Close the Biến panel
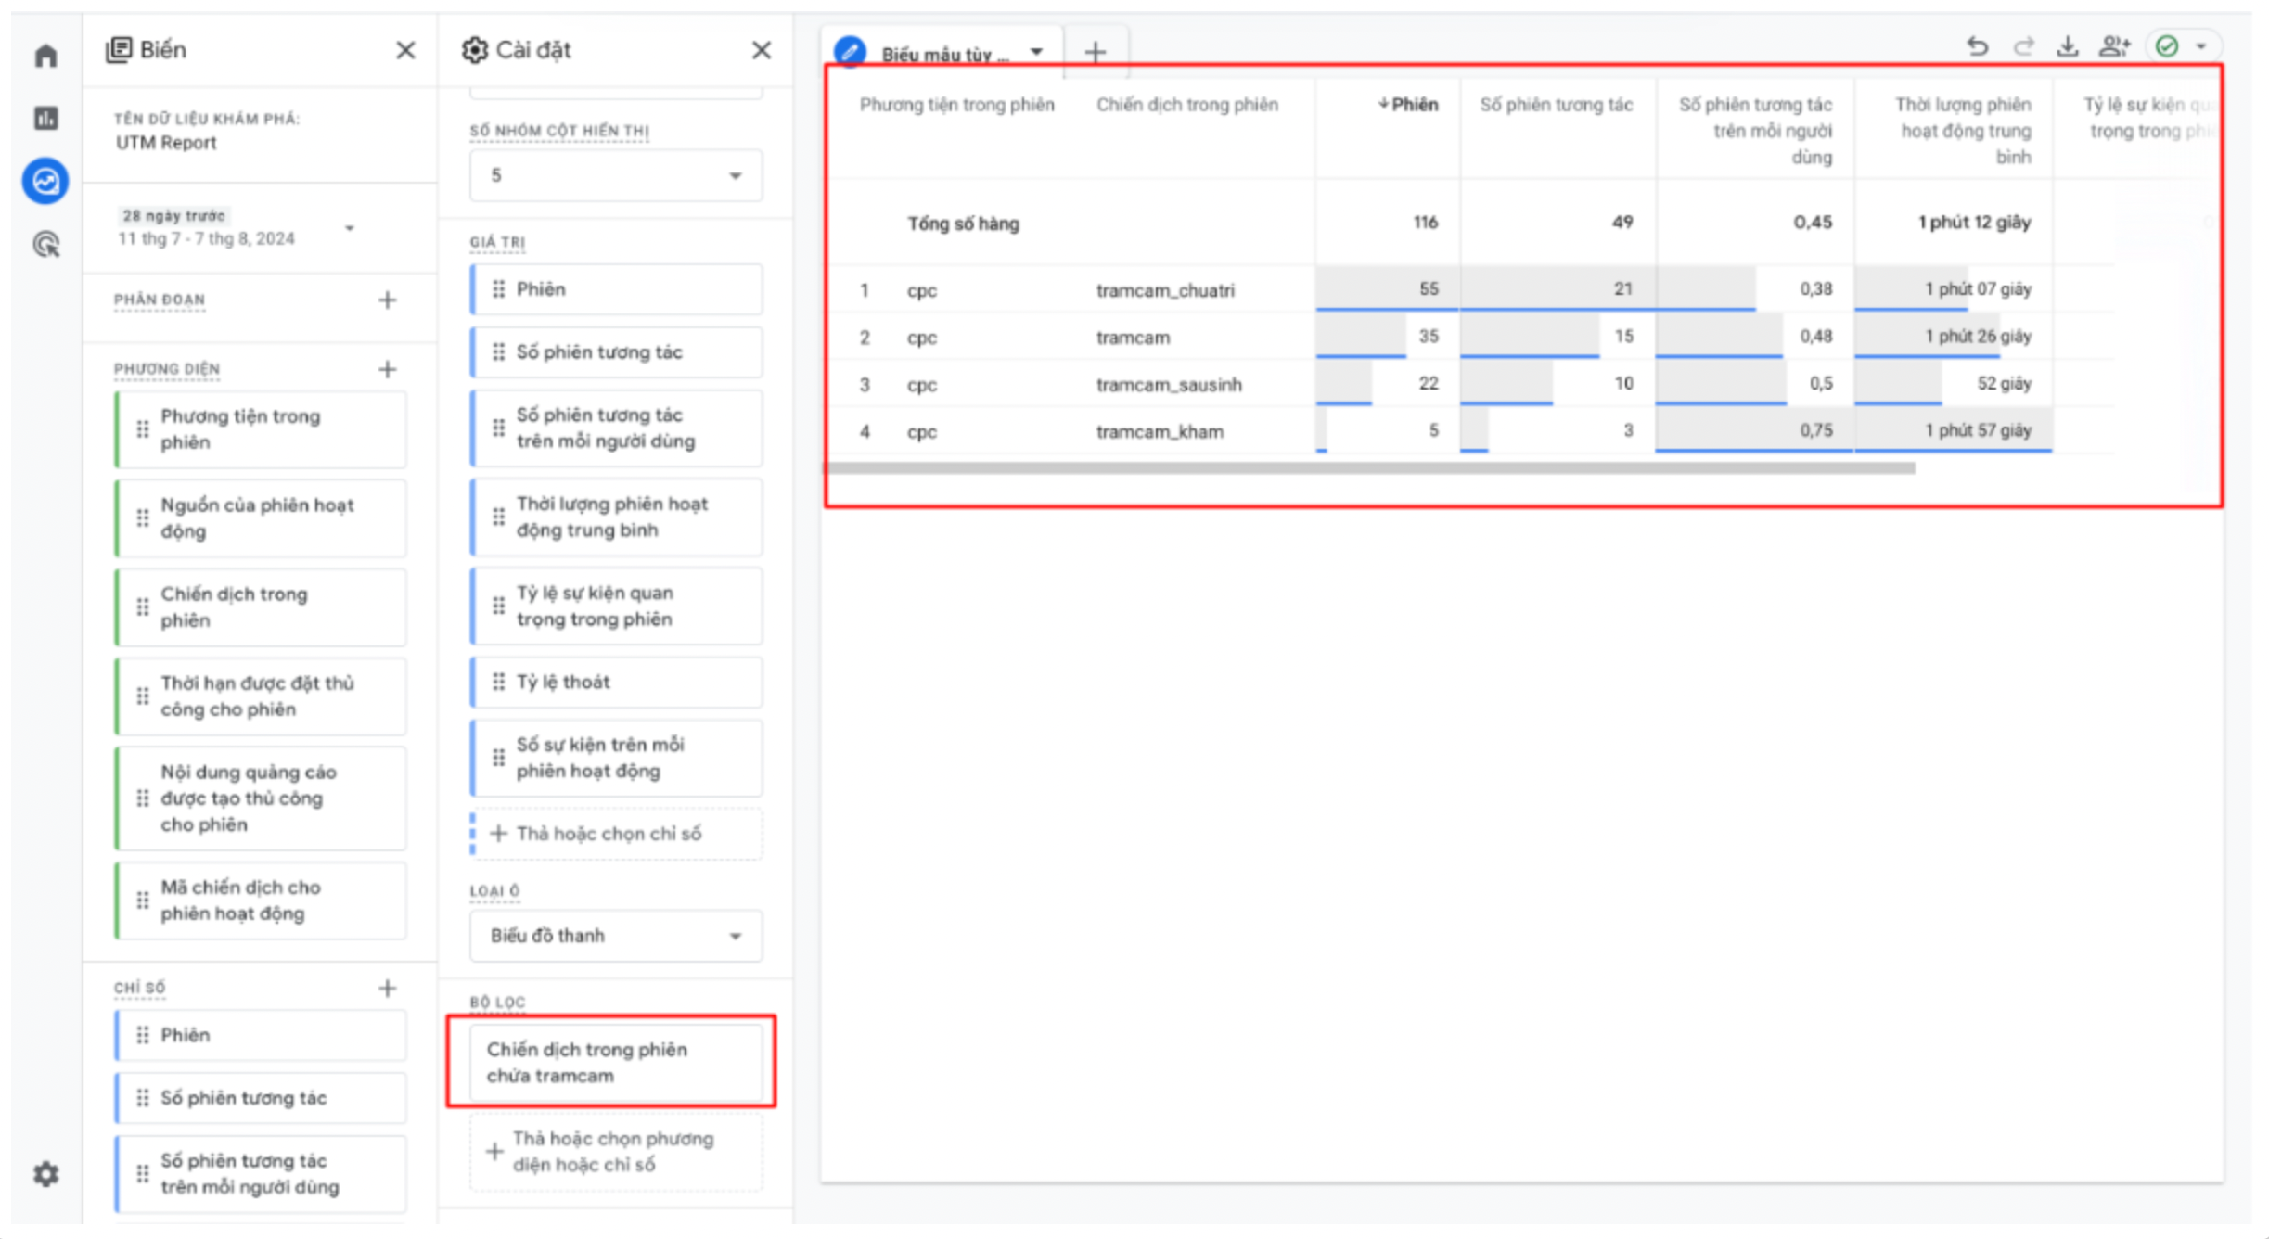 click(405, 50)
